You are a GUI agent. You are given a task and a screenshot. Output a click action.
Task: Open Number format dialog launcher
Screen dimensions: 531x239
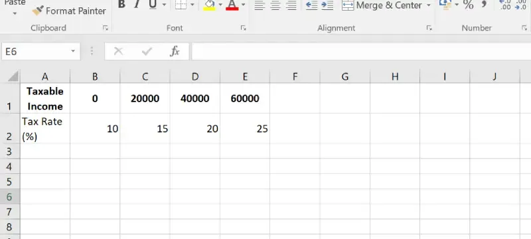point(524,28)
